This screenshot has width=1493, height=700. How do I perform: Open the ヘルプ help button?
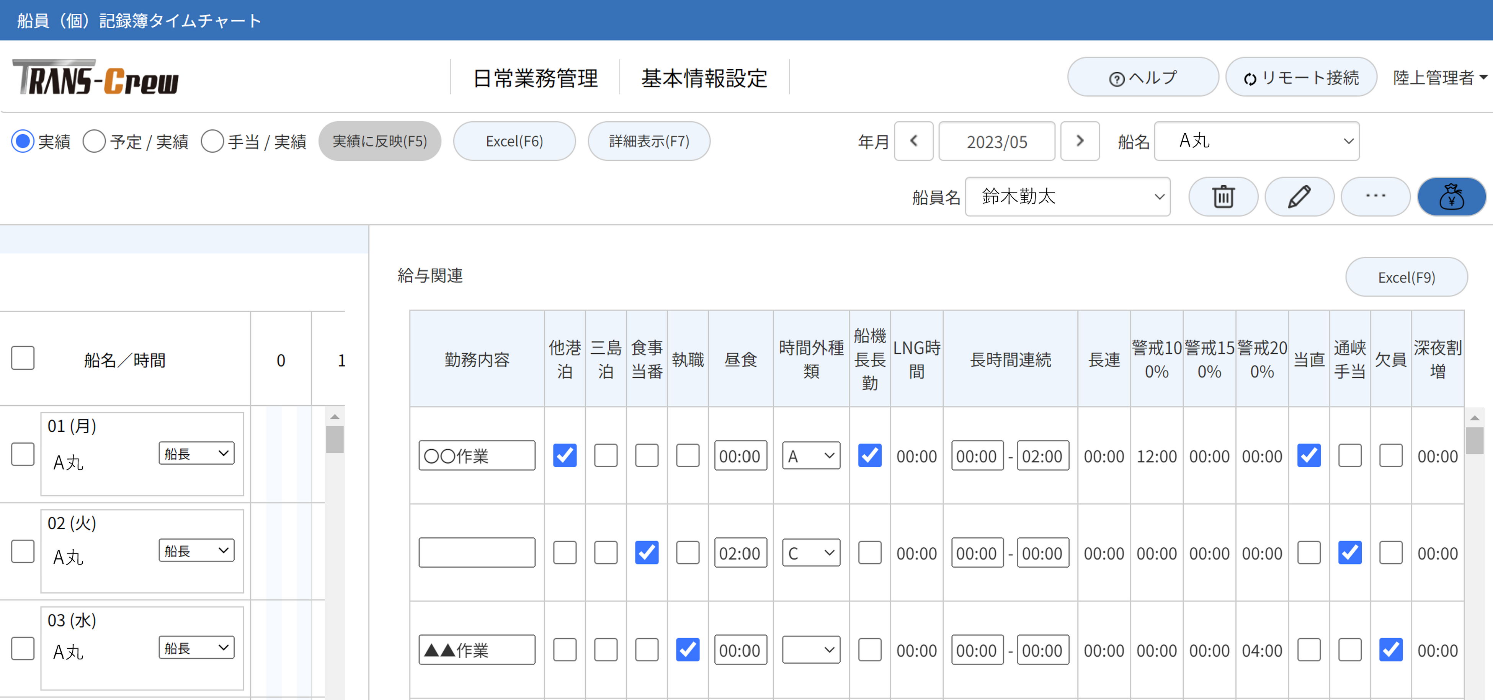1142,77
